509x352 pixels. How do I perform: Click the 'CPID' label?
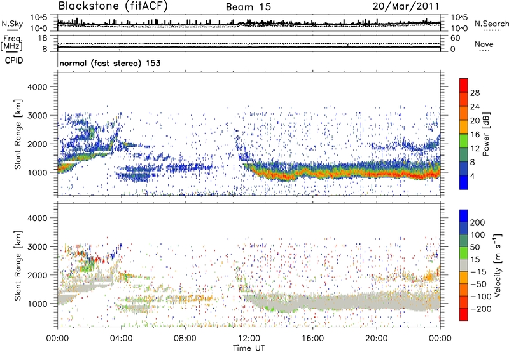tap(14, 60)
